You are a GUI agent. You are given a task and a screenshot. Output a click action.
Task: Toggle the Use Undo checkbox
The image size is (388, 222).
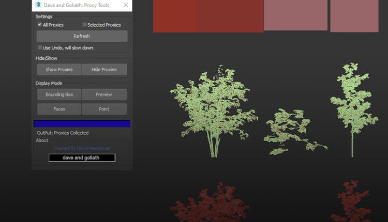[x=40, y=47]
